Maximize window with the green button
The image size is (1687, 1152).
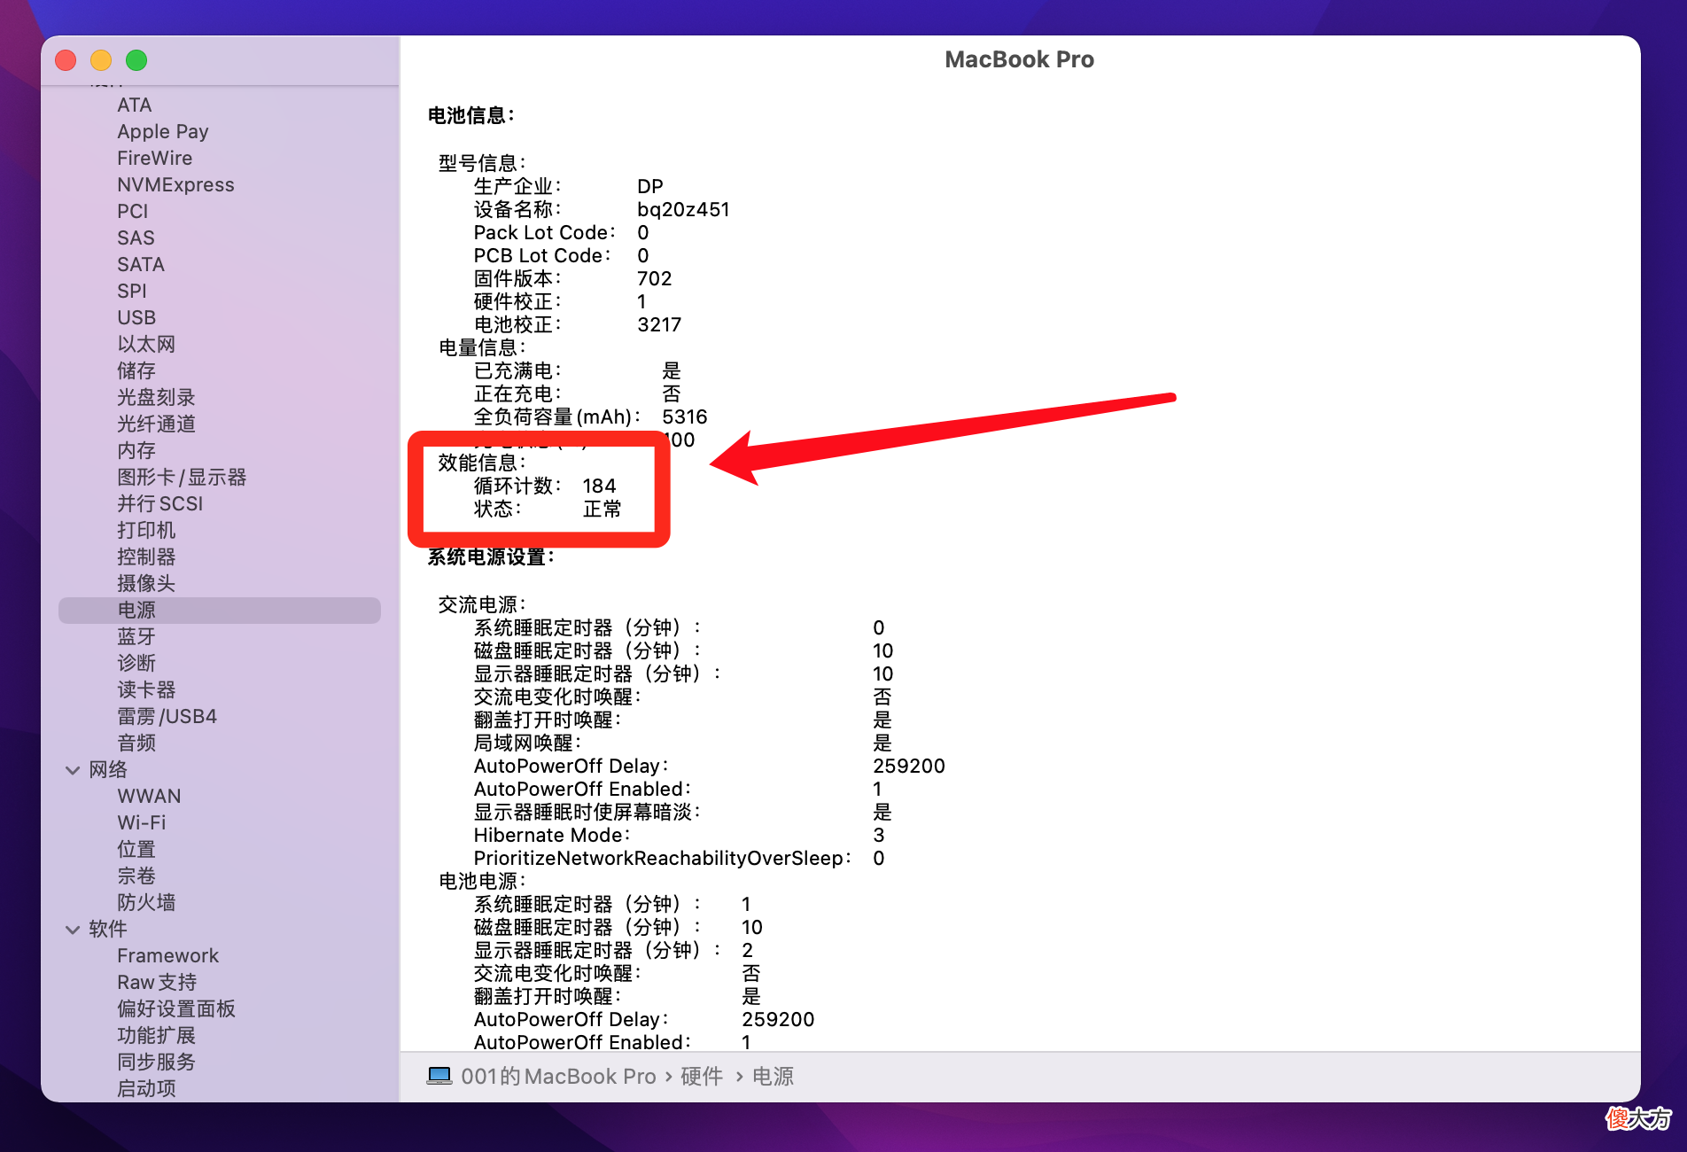pos(136,60)
